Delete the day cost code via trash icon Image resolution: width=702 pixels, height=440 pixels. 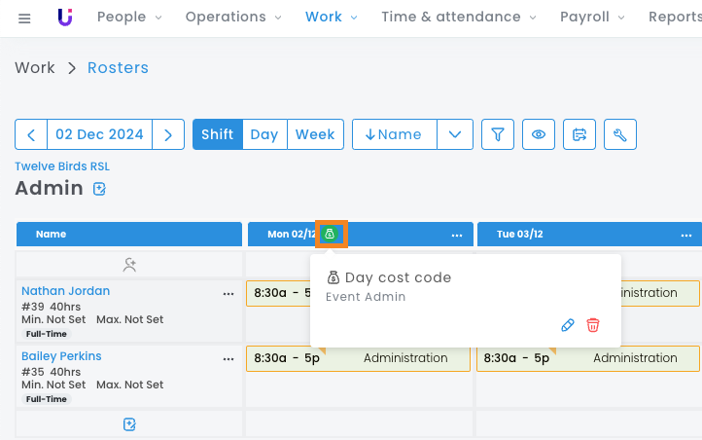pos(593,325)
